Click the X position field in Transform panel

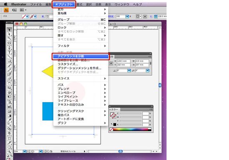(x=124, y=61)
